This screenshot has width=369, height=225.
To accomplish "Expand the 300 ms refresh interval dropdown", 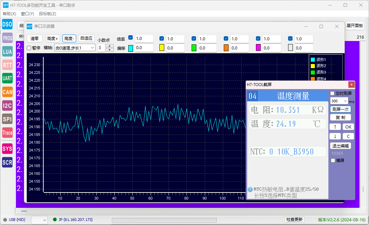I will click(345, 101).
